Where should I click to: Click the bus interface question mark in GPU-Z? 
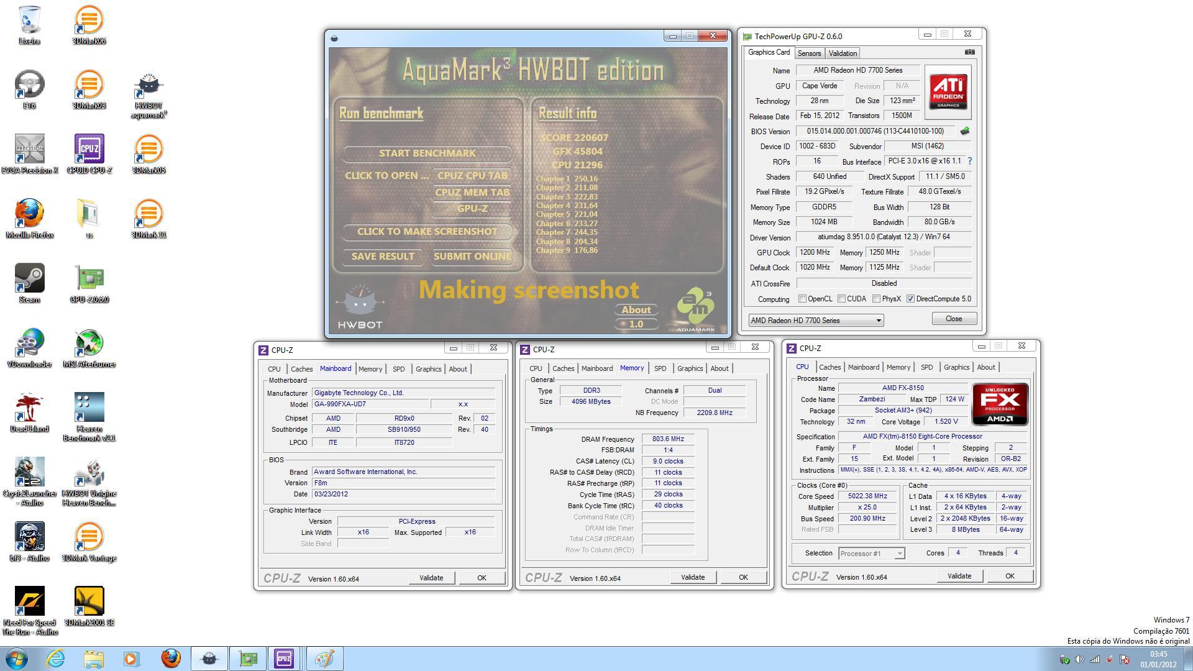(969, 161)
